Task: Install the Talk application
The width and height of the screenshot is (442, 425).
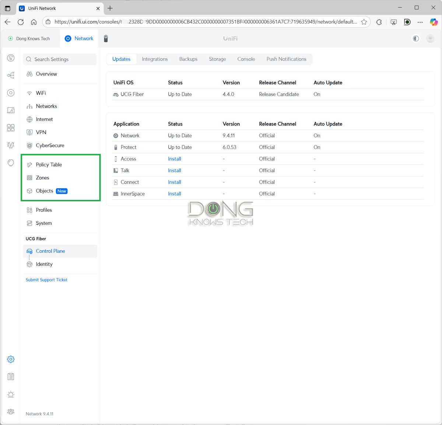Action: tap(175, 170)
